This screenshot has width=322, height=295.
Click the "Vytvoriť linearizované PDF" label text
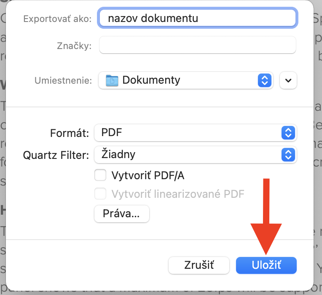pyautogui.click(x=178, y=194)
